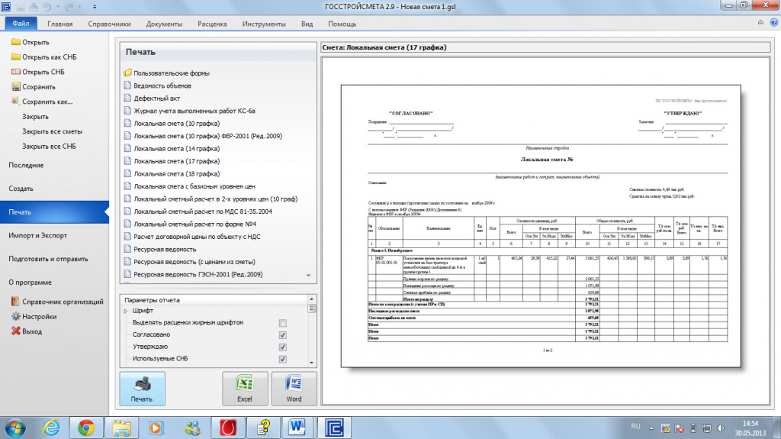This screenshot has height=439, width=781.
Task: Click the red Выход icon
Action: click(x=16, y=331)
